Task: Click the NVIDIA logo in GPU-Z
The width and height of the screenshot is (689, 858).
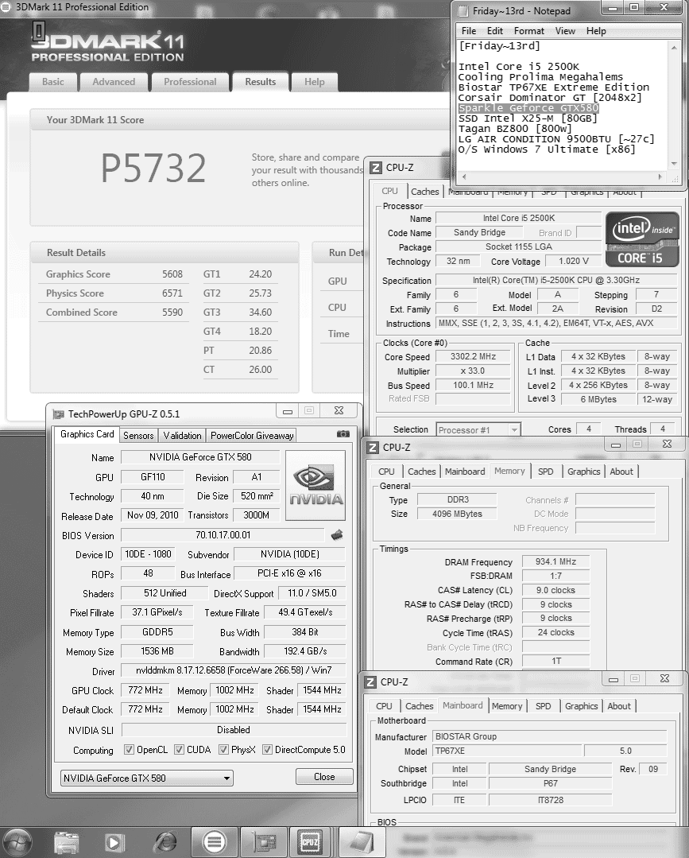Action: [x=315, y=485]
